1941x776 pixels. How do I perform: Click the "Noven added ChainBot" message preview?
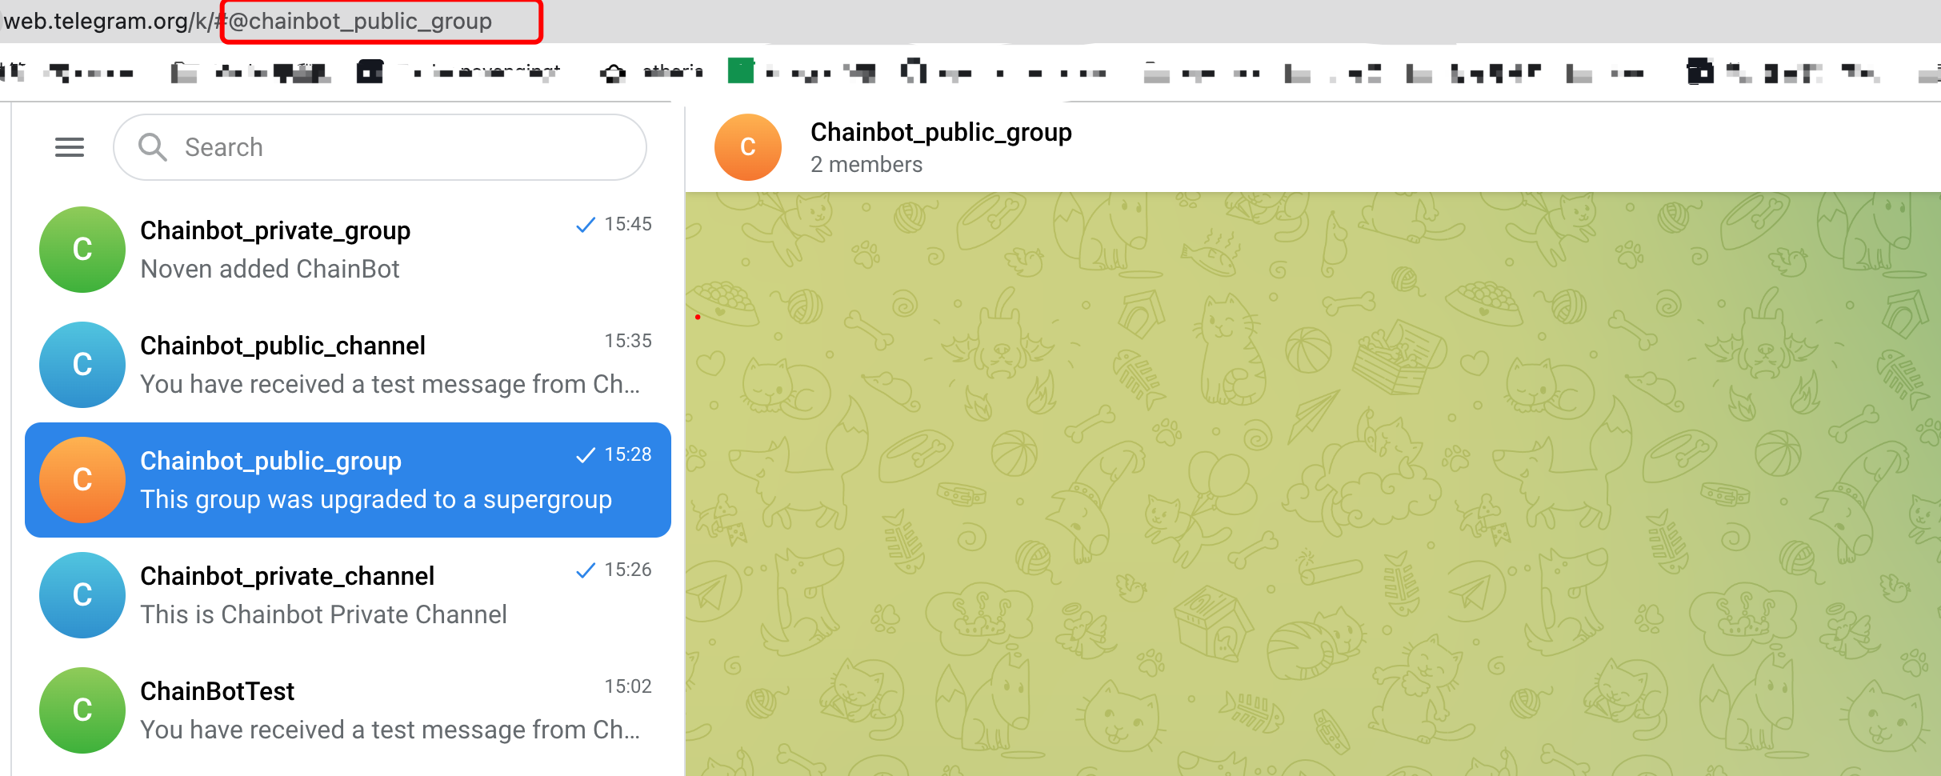270,269
